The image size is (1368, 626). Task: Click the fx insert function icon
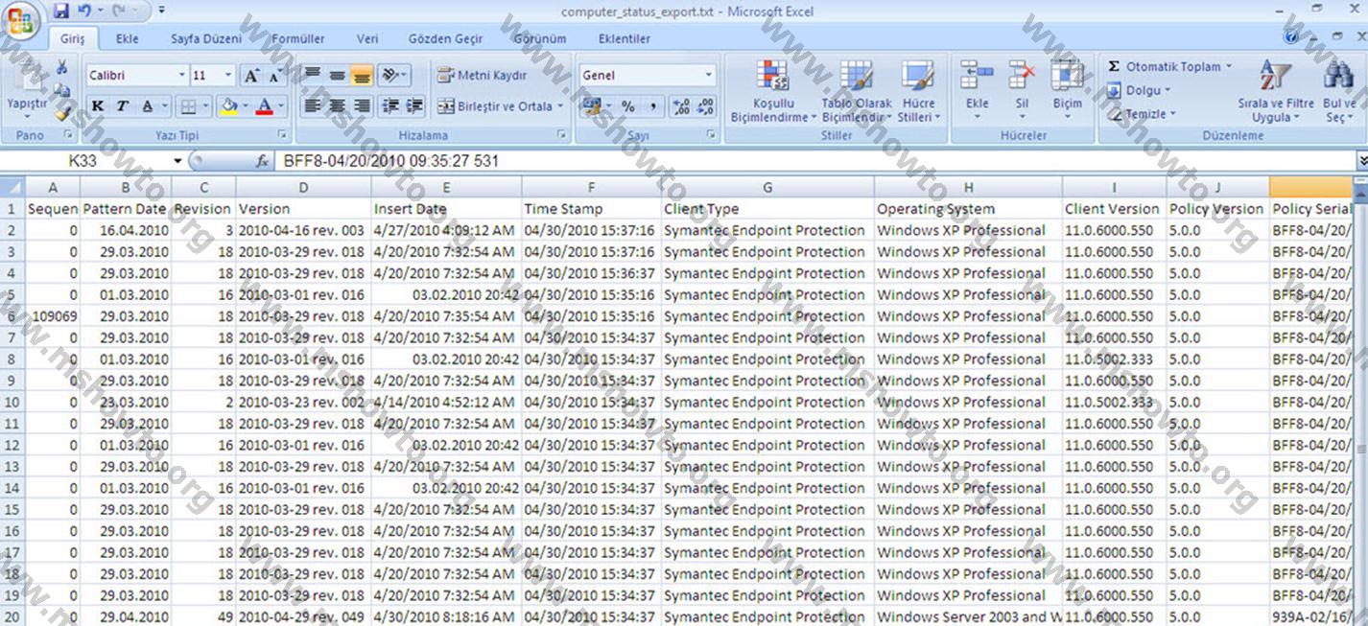(x=262, y=161)
